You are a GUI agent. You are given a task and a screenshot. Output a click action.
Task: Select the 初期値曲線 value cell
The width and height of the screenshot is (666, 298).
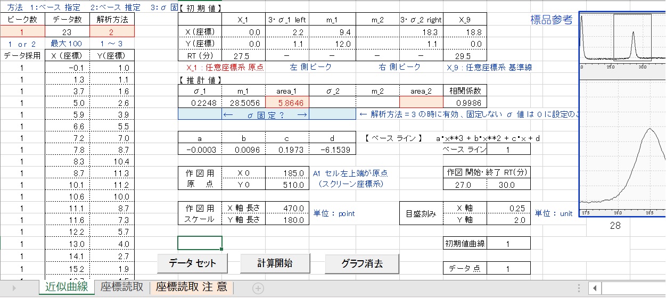click(x=508, y=243)
